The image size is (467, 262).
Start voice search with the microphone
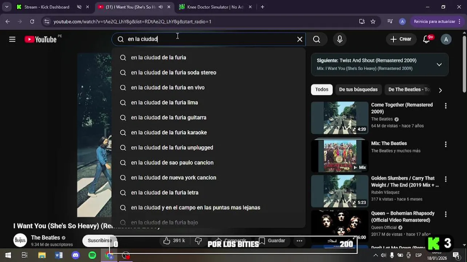tap(340, 39)
